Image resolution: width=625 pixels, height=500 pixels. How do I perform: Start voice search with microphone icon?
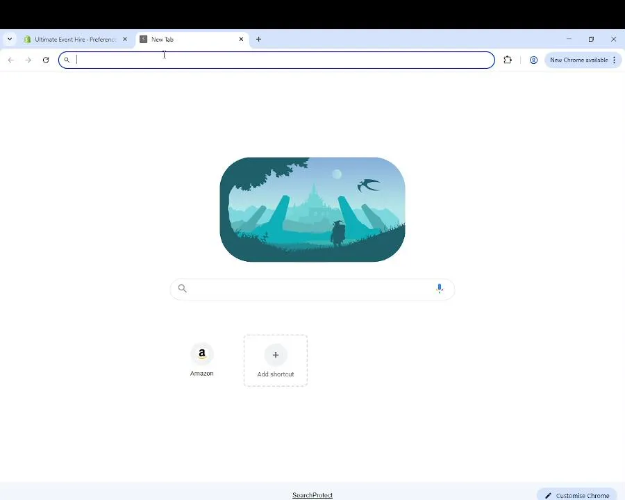point(440,288)
